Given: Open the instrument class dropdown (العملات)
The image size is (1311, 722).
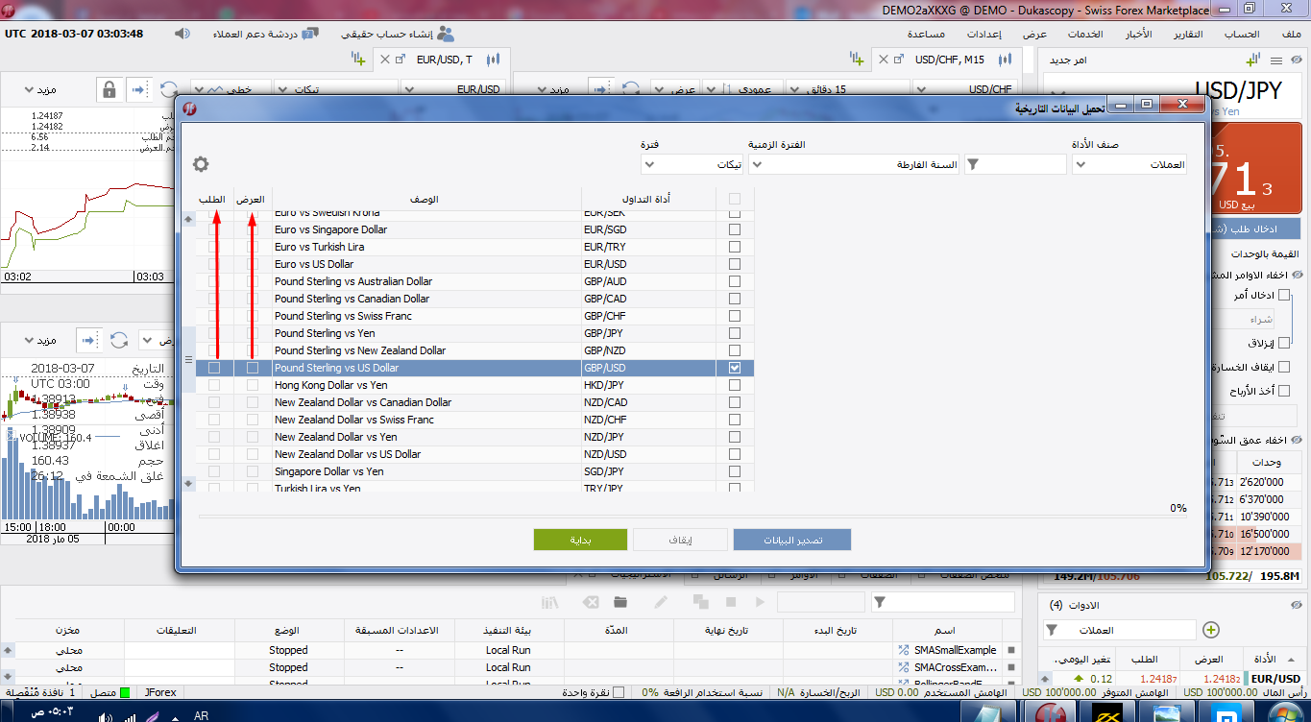Looking at the screenshot, I should [1129, 164].
